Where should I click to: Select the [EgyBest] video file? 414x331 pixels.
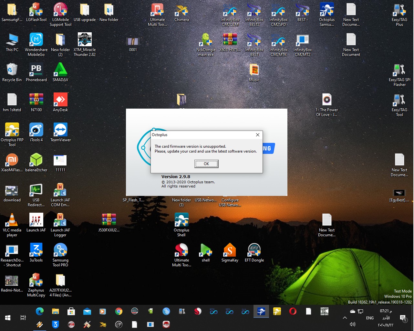(399, 195)
